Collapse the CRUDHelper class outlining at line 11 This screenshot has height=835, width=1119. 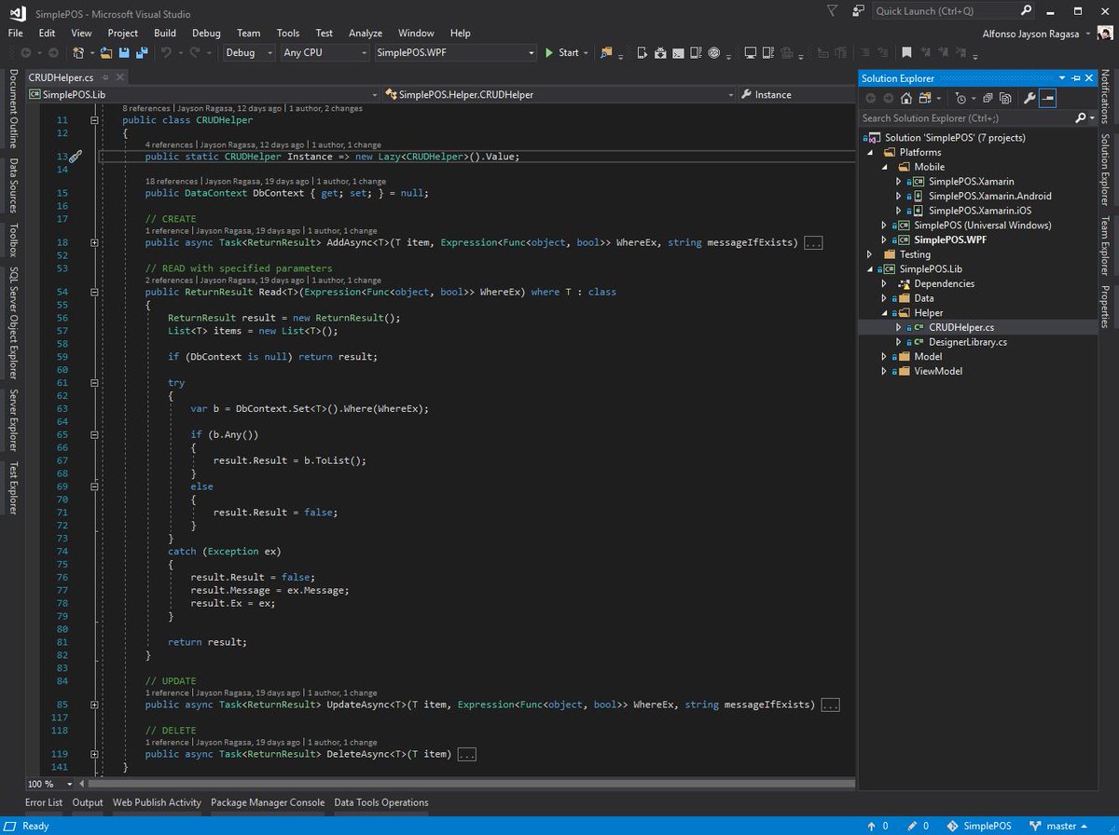94,120
